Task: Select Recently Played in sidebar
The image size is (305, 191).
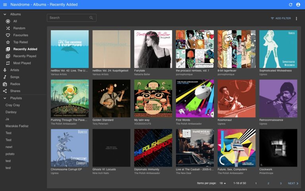Action: pos(25,56)
